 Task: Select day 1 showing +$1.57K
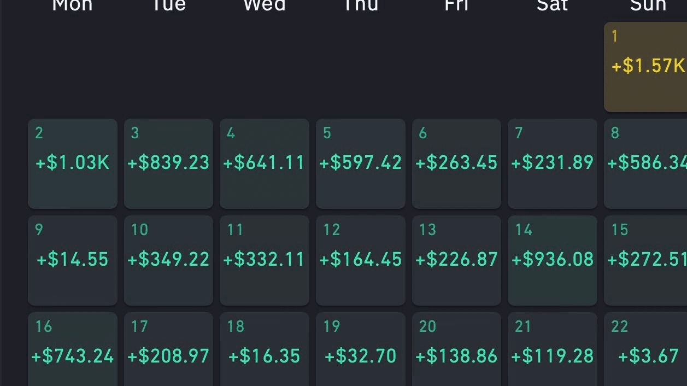point(645,67)
